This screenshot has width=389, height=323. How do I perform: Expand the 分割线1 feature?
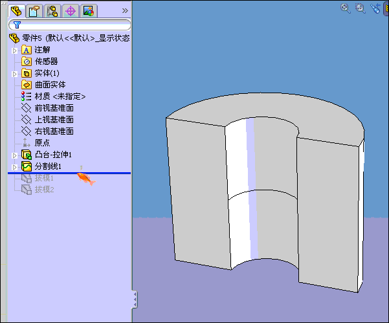15,167
